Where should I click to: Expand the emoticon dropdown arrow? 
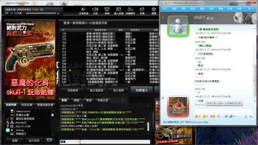(x=200, y=116)
